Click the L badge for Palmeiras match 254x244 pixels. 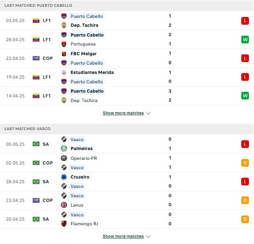pyautogui.click(x=245, y=144)
